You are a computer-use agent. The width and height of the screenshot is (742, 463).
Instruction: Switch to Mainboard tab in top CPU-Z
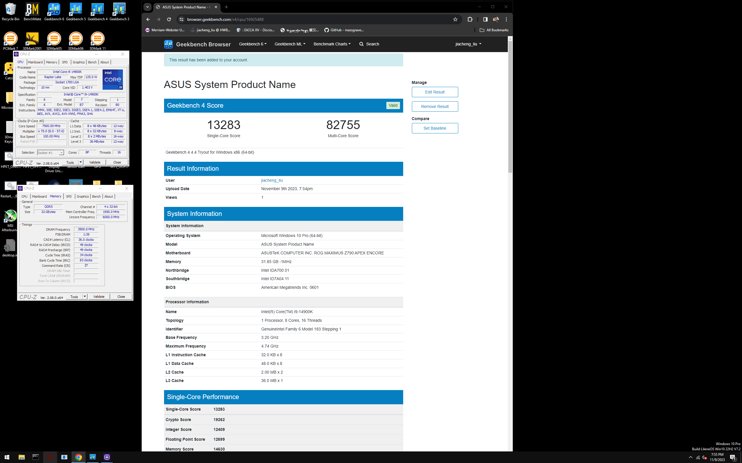tap(35, 62)
